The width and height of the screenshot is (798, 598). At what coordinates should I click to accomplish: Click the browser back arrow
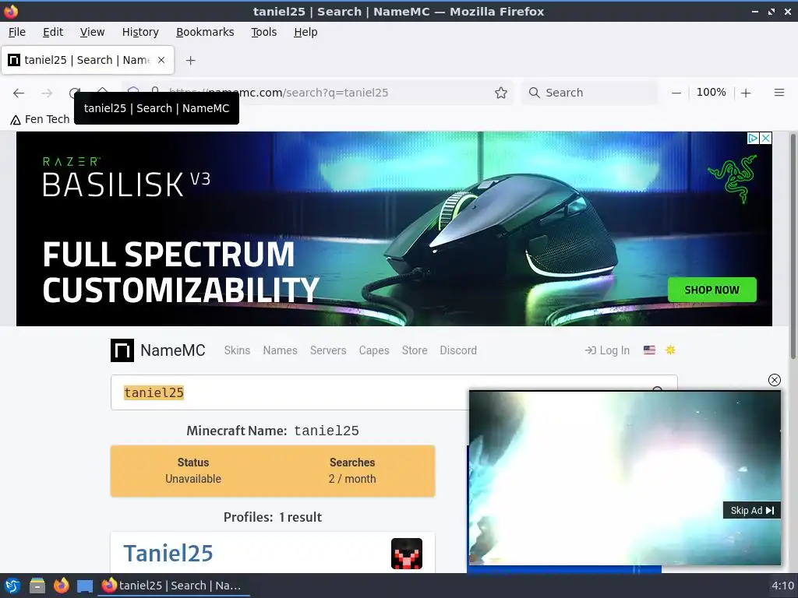click(19, 93)
